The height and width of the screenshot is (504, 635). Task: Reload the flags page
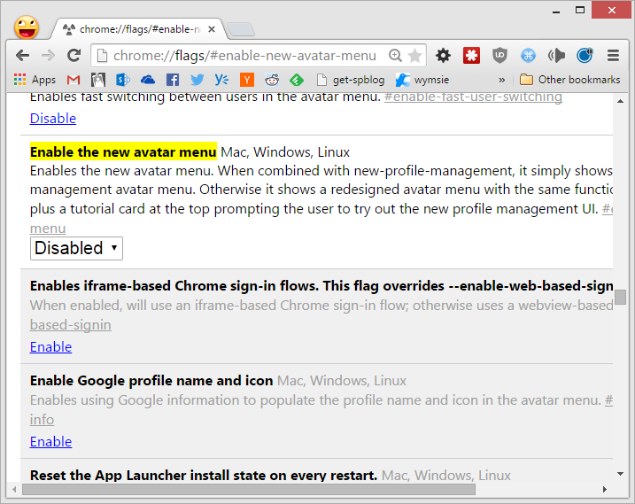74,56
